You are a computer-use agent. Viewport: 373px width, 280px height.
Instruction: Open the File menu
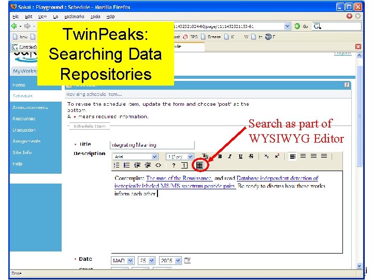(x=16, y=17)
